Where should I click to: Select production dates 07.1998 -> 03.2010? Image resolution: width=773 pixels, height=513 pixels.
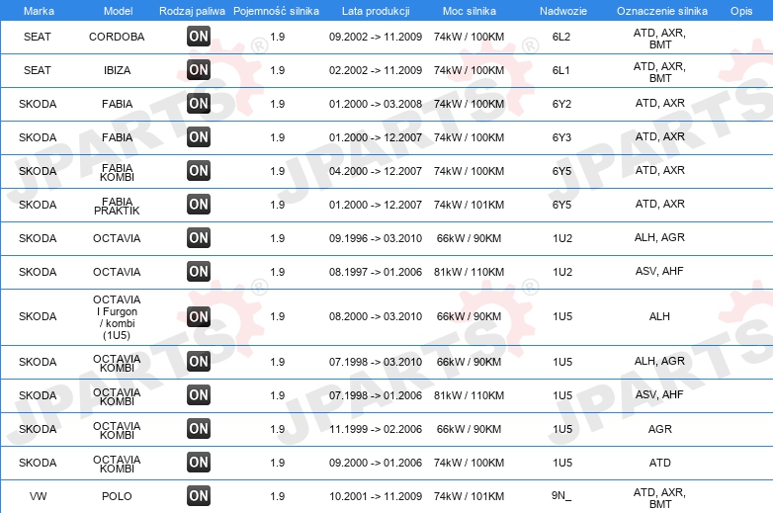376,362
